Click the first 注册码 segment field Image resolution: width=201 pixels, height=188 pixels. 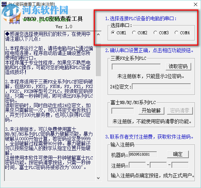coord(137,165)
